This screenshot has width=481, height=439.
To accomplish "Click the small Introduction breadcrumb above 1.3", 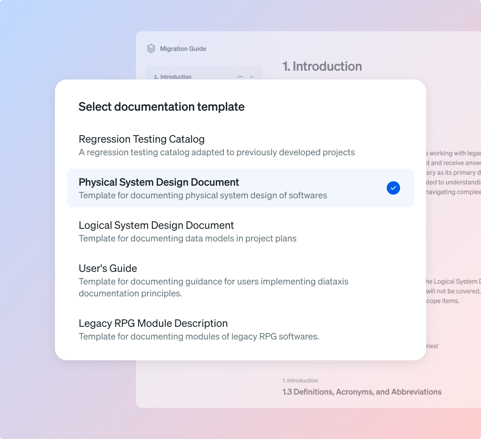I will click(300, 381).
